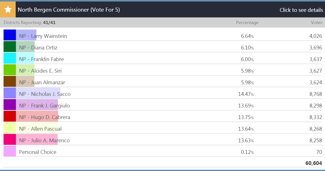This screenshot has width=325, height=171.
Task: Click Alcides E. Siri's lime green swatch
Action: pos(10,70)
